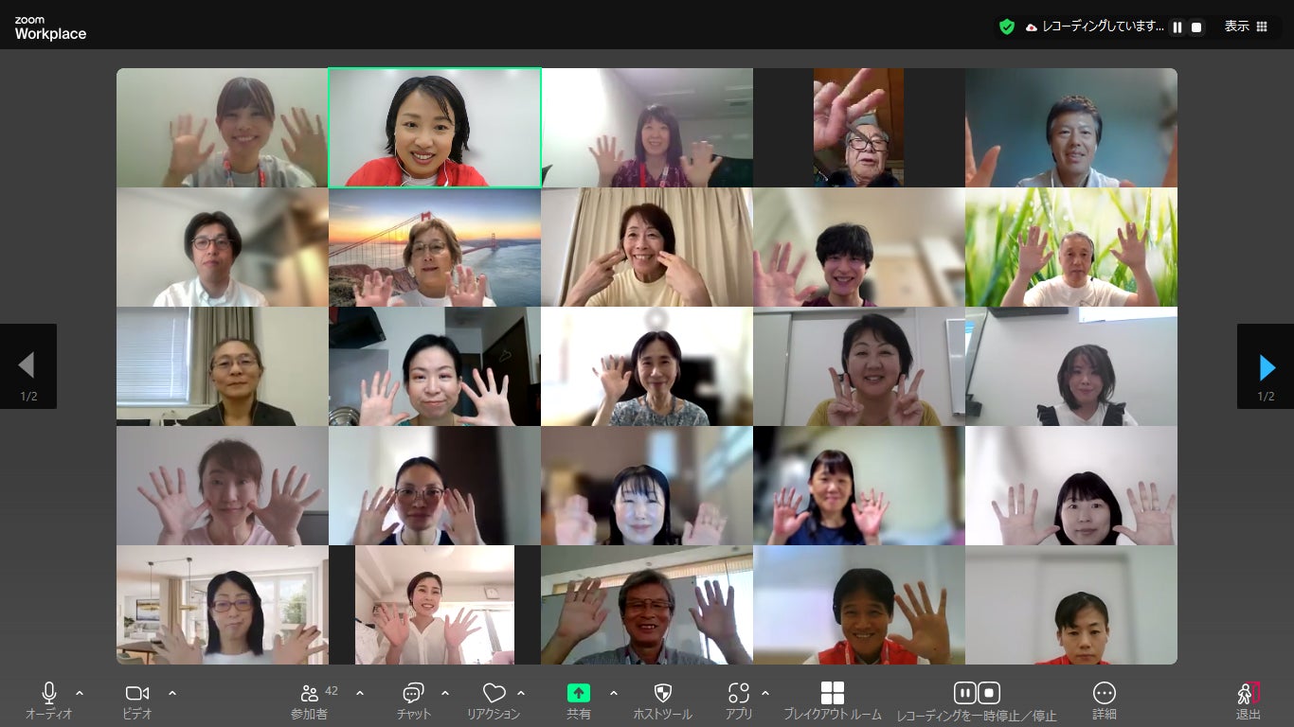Mute microphone via オーディオ icon
This screenshot has width=1294, height=727.
49,694
